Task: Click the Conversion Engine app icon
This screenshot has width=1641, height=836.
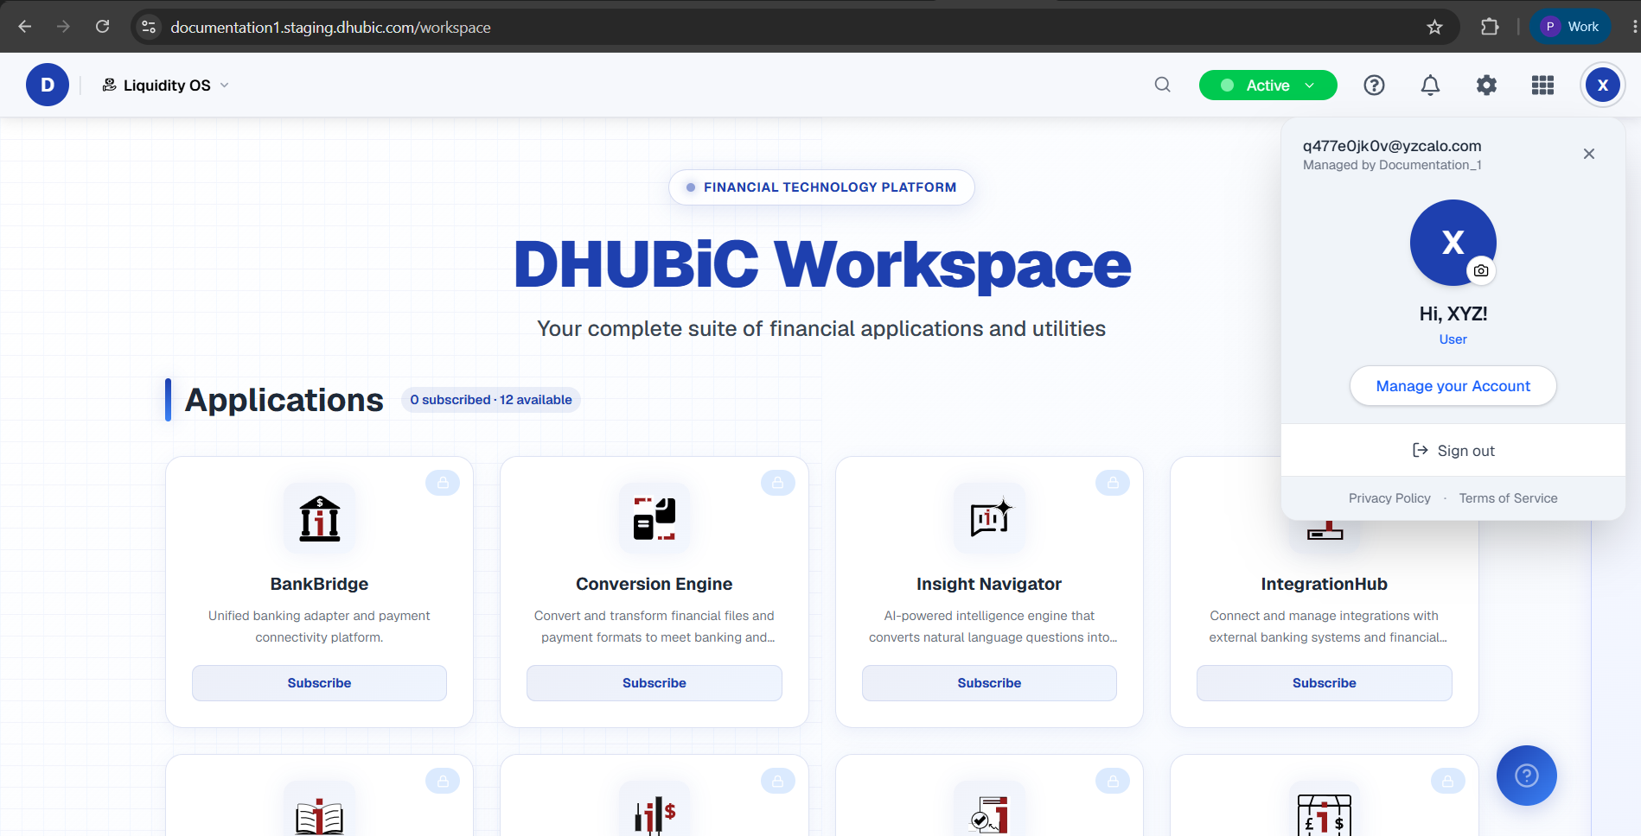Action: (654, 518)
